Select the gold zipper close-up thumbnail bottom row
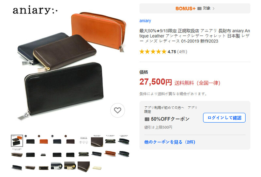 (x=70, y=166)
